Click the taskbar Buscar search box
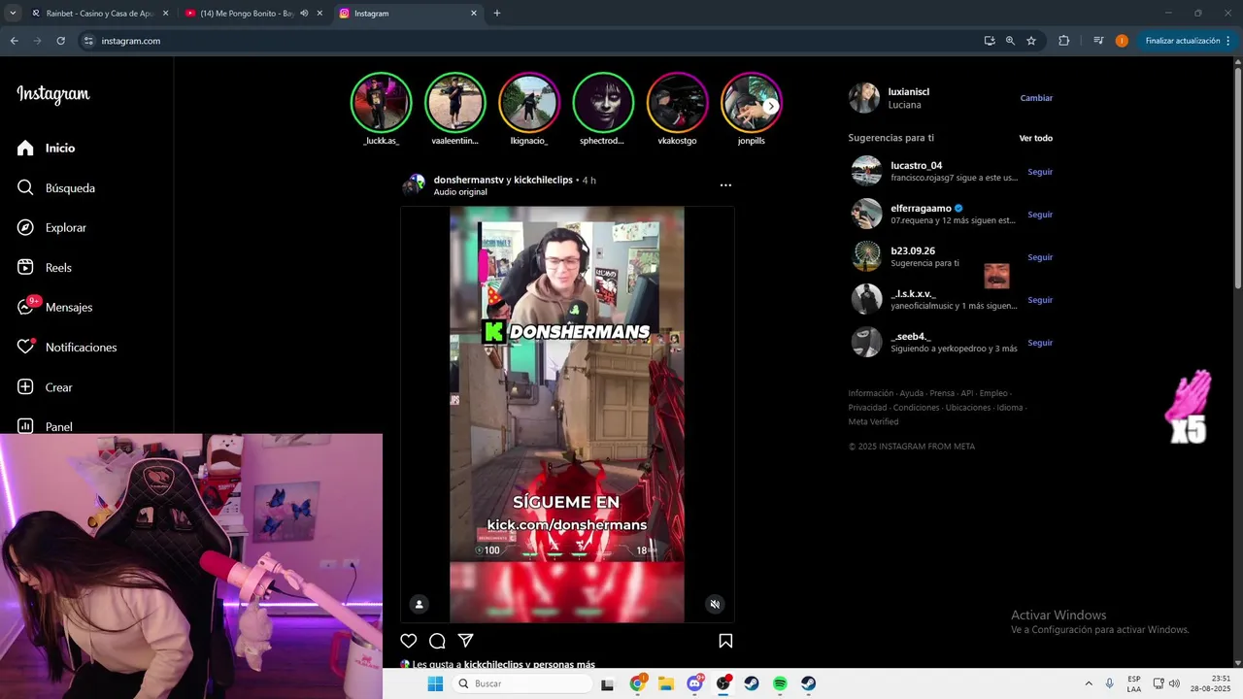This screenshot has width=1243, height=699. [523, 683]
